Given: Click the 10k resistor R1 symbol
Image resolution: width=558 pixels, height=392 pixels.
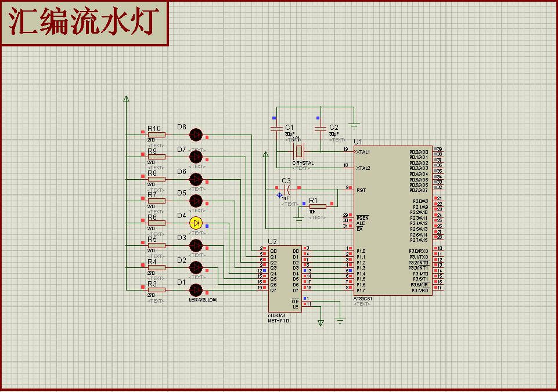Looking at the screenshot, I should [x=318, y=206].
